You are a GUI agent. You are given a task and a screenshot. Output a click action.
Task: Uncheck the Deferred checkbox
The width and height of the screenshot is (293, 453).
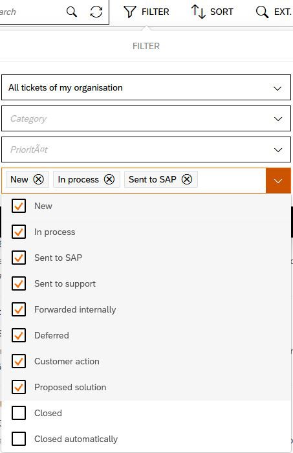click(19, 335)
